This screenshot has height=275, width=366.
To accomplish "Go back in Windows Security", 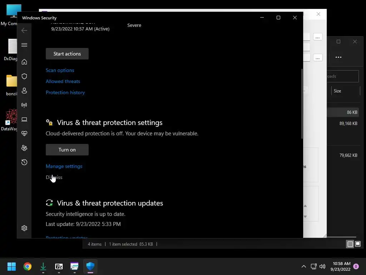I will point(24,30).
